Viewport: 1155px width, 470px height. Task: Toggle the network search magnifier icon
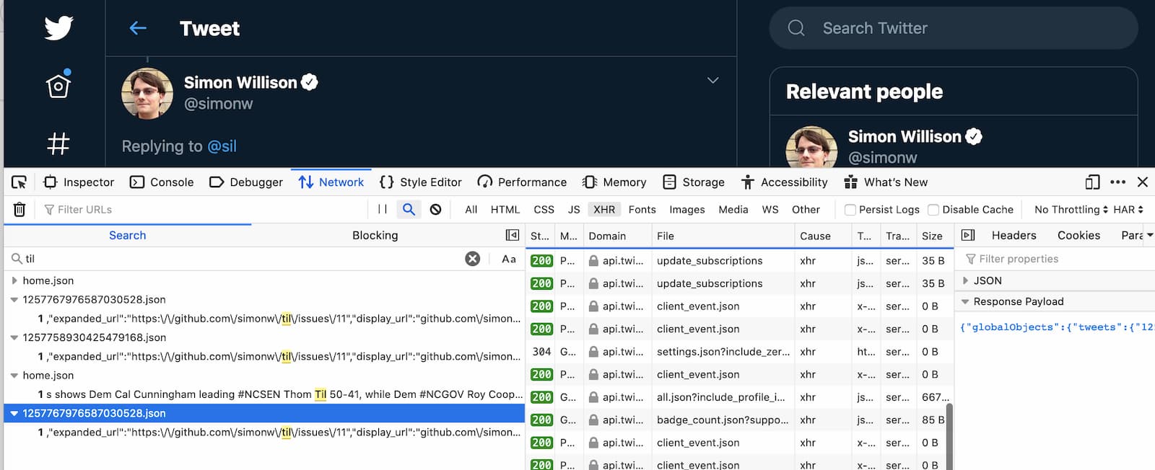pos(409,210)
